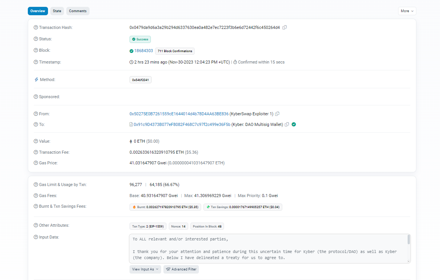The width and height of the screenshot is (440, 280).
Task: Click the Input Data box scrollbar
Action: pyautogui.click(x=409, y=240)
